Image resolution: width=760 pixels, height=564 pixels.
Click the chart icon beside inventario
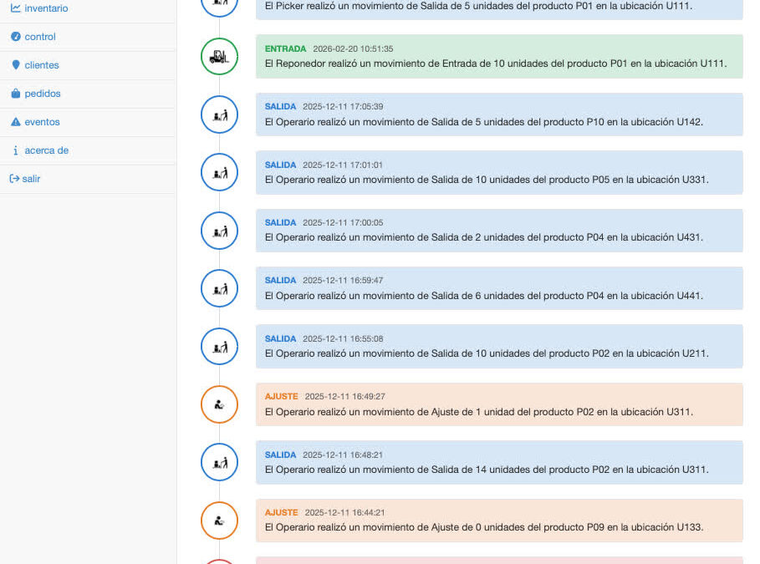click(15, 8)
